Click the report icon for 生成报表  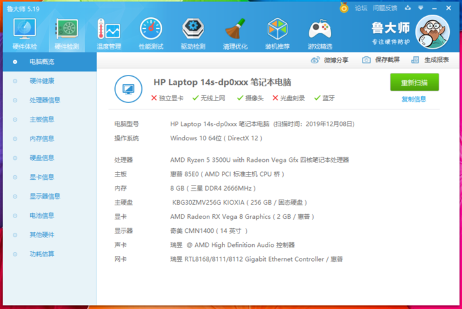(x=415, y=60)
